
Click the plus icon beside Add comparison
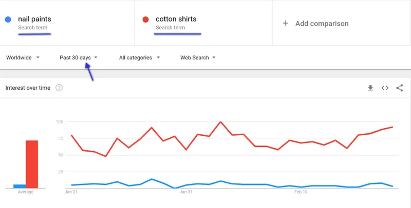(x=286, y=23)
